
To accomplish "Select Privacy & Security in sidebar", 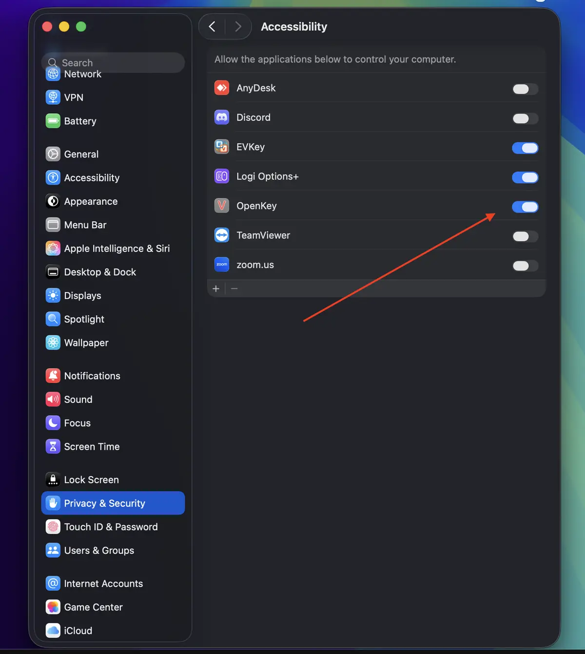I will coord(104,503).
